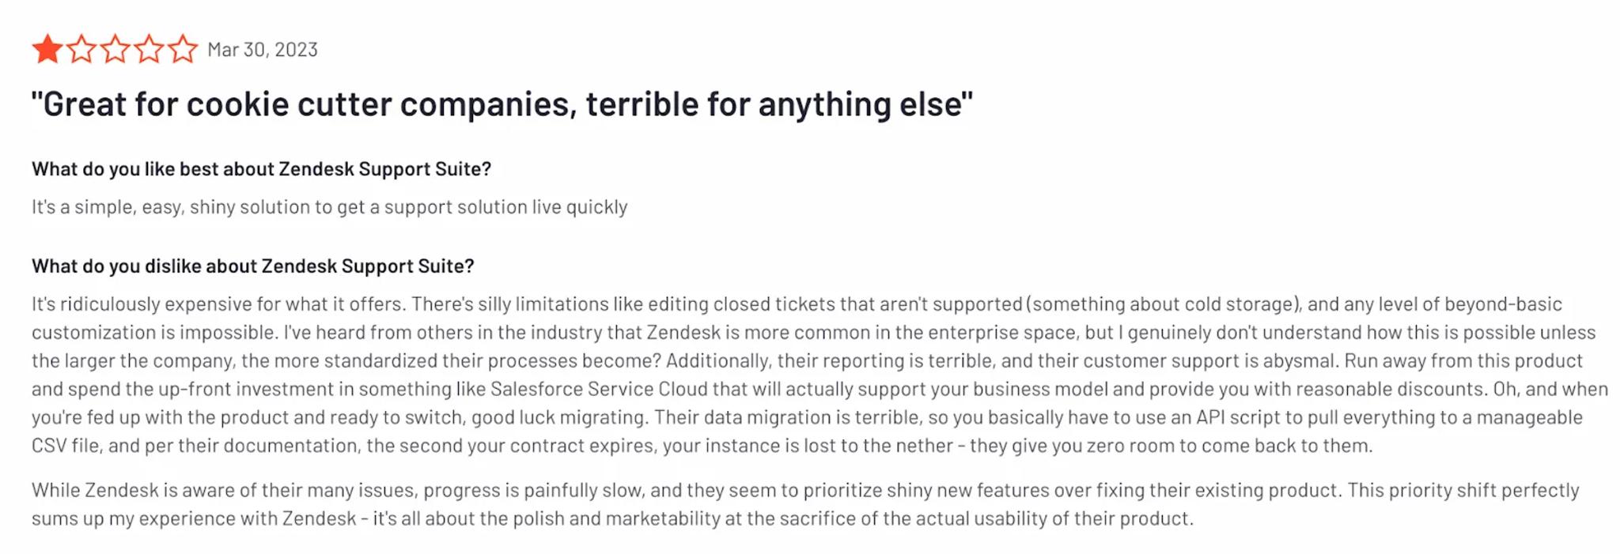Click the third empty rating star
1620x554 pixels.
115,49
